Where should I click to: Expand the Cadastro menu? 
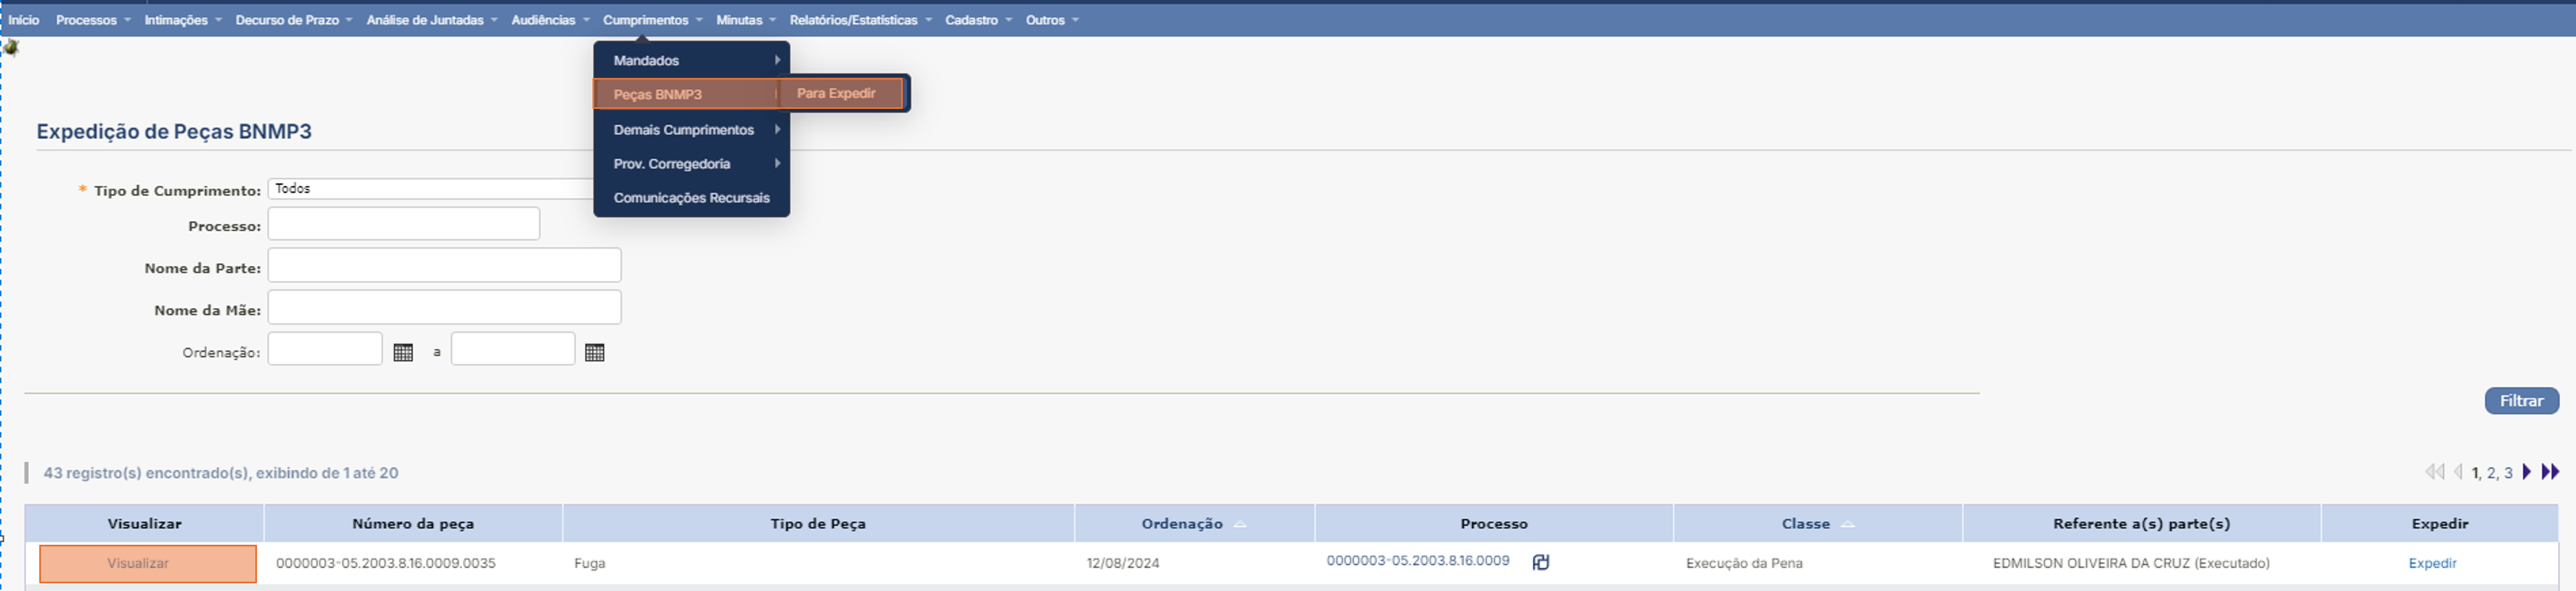[x=978, y=20]
